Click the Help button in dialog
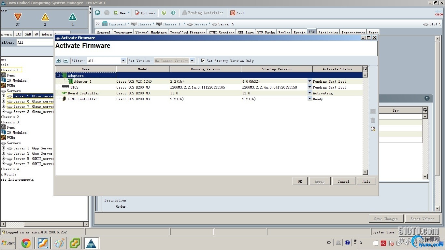This screenshot has height=250, width=445. tap(366, 181)
